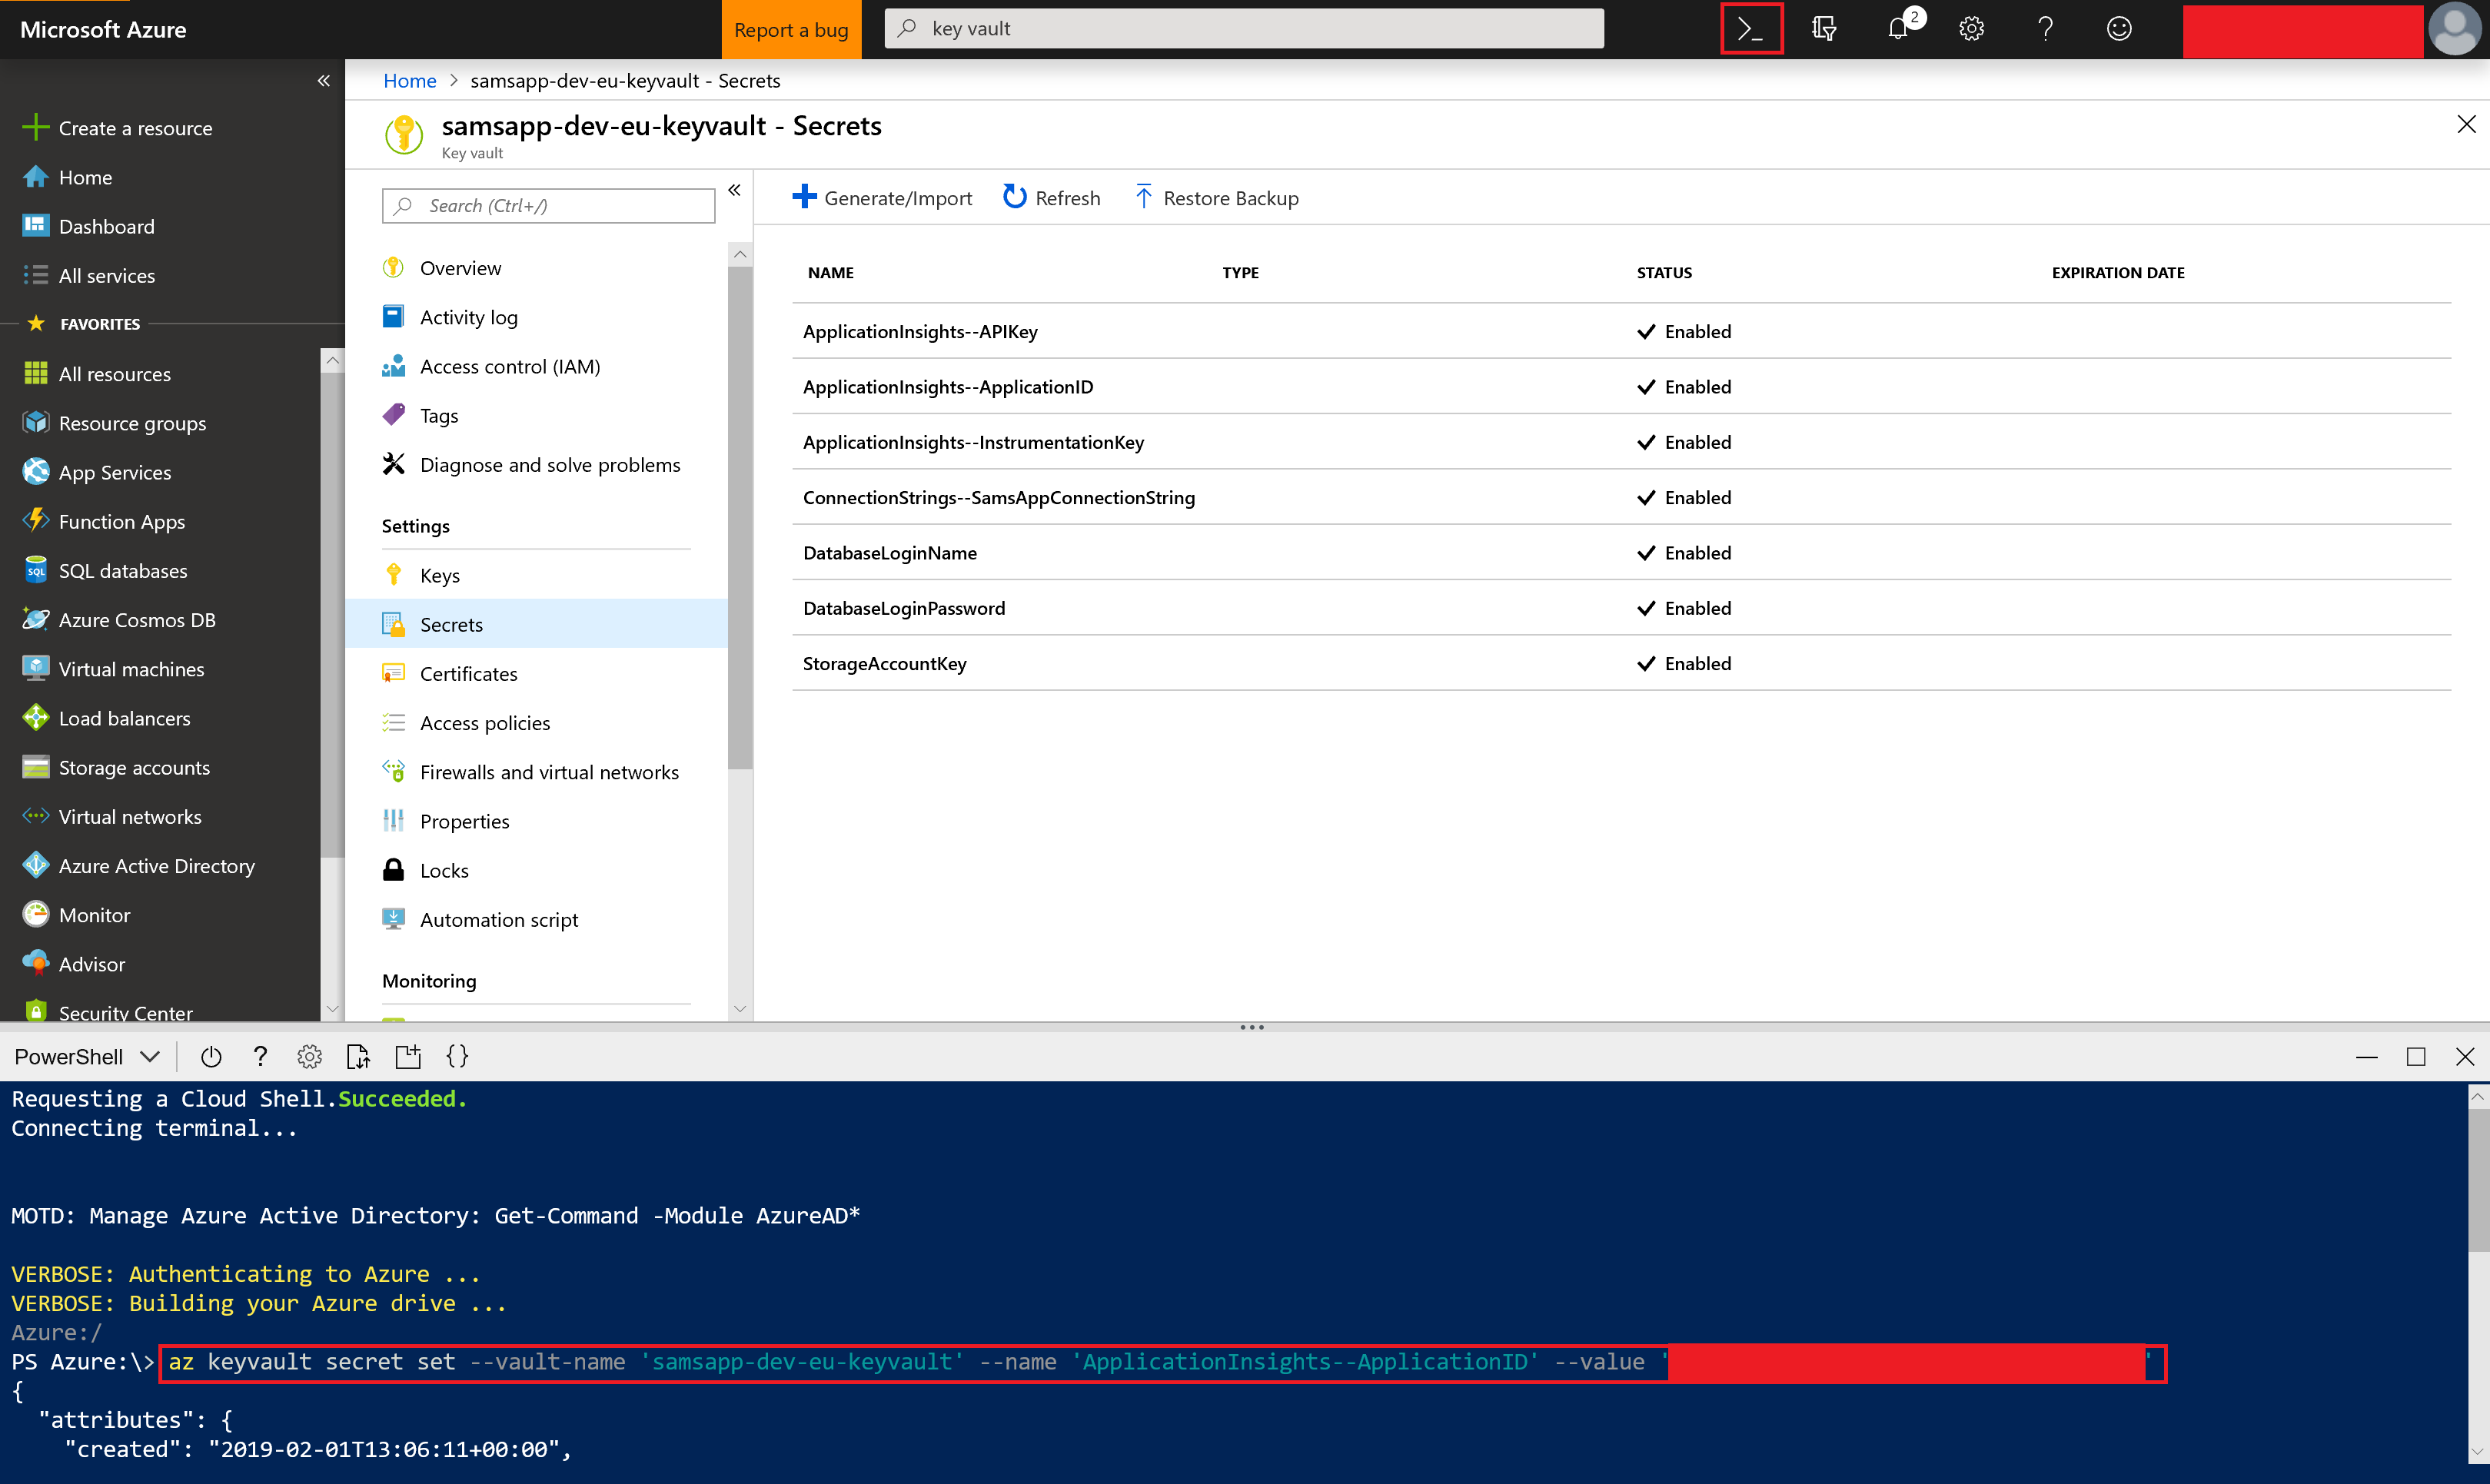Open the Cloud Shell editor braces icon
The height and width of the screenshot is (1484, 2490).
(457, 1056)
